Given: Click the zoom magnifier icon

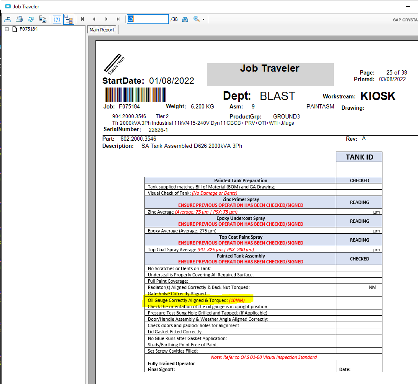Looking at the screenshot, I should pyautogui.click(x=196, y=19).
